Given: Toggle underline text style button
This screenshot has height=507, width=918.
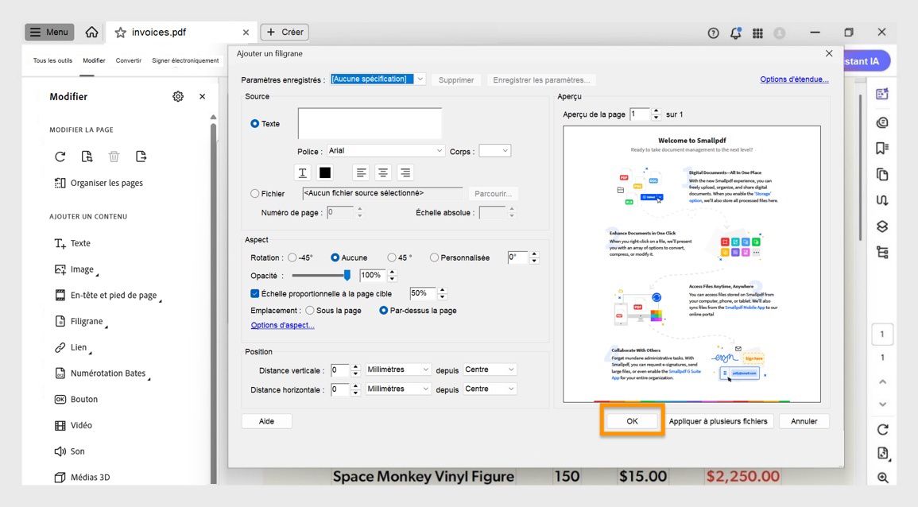Looking at the screenshot, I should click(x=302, y=172).
